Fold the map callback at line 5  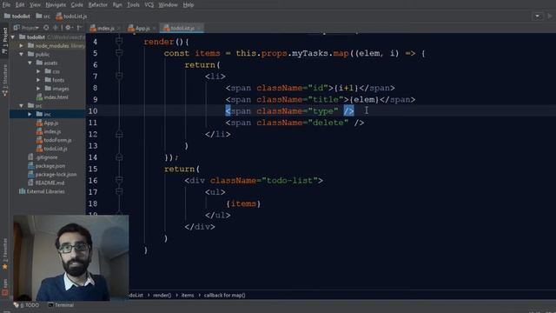[119, 53]
